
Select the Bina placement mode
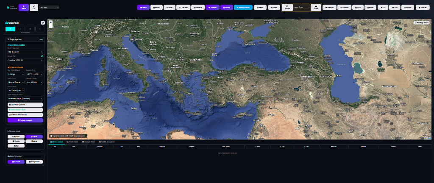34,141
